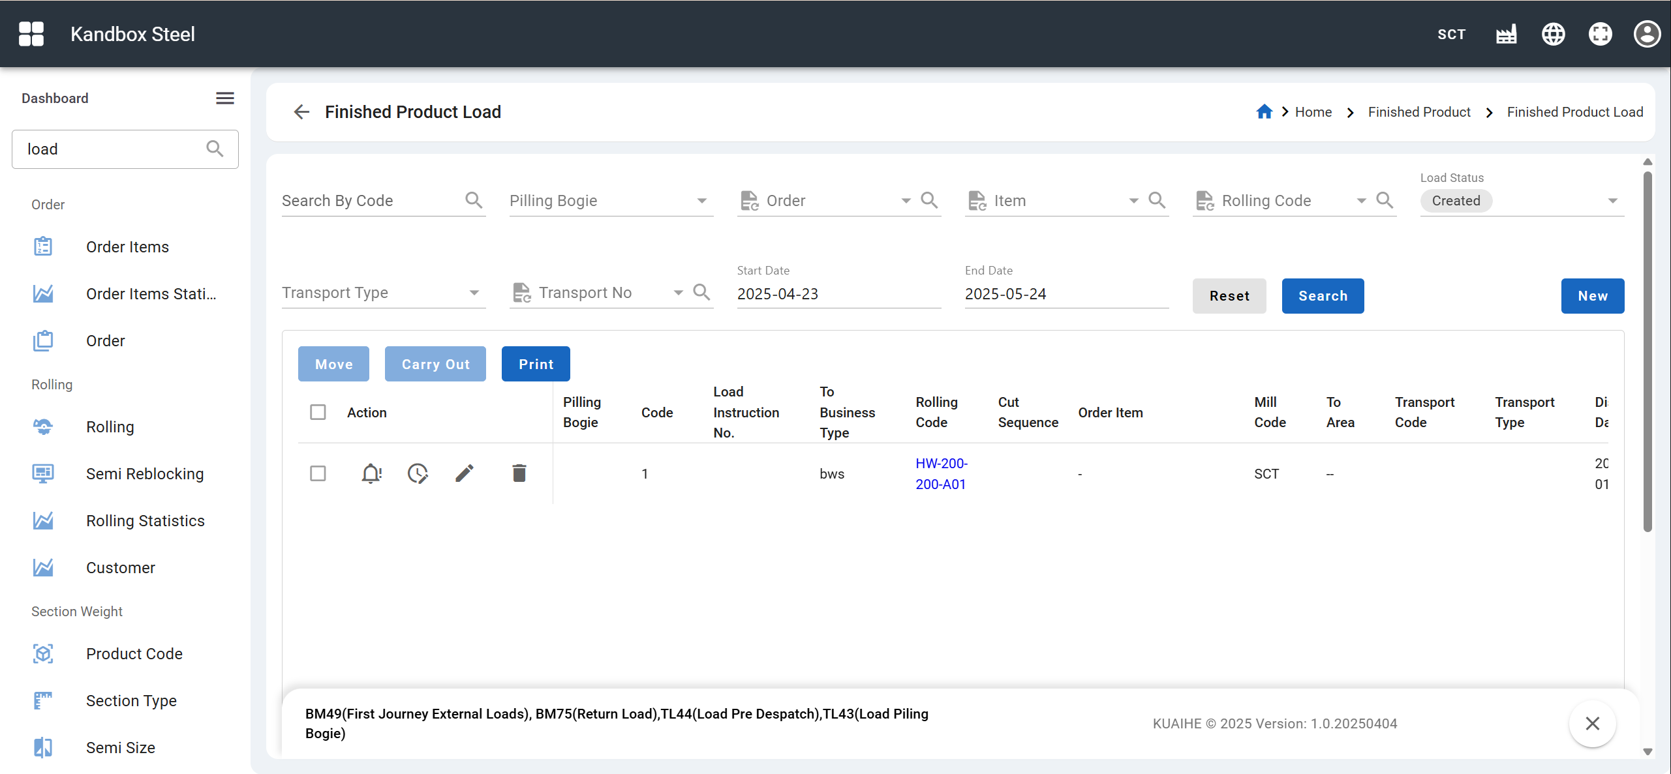The height and width of the screenshot is (774, 1671).
Task: Open user account profile icon
Action: (1646, 34)
